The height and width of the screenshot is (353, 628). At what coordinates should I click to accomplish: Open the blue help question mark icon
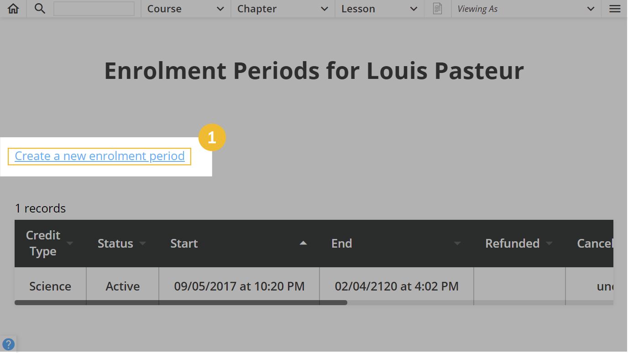pos(8,344)
